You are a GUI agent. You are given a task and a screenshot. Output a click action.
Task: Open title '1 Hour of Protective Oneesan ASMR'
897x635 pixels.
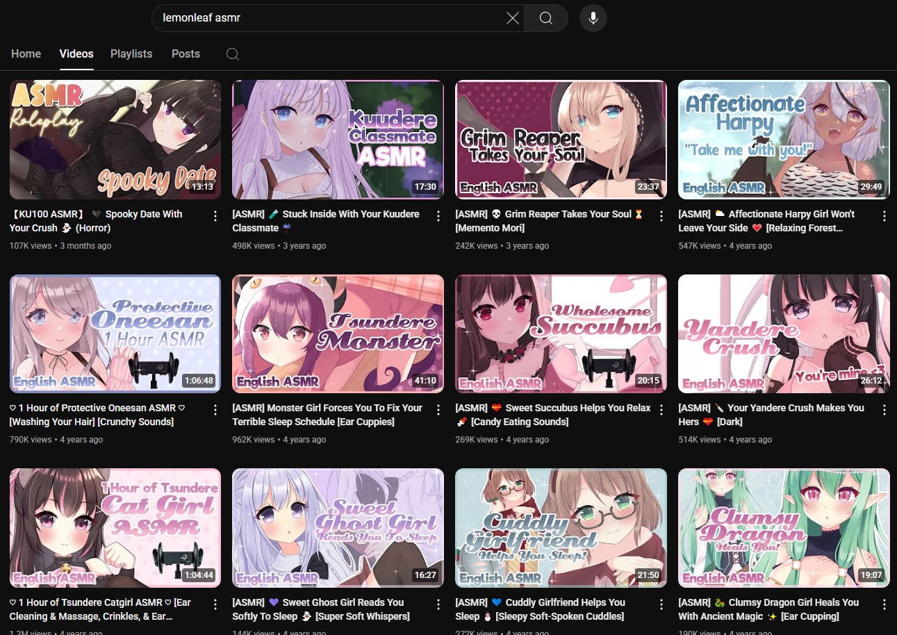pyautogui.click(x=97, y=415)
